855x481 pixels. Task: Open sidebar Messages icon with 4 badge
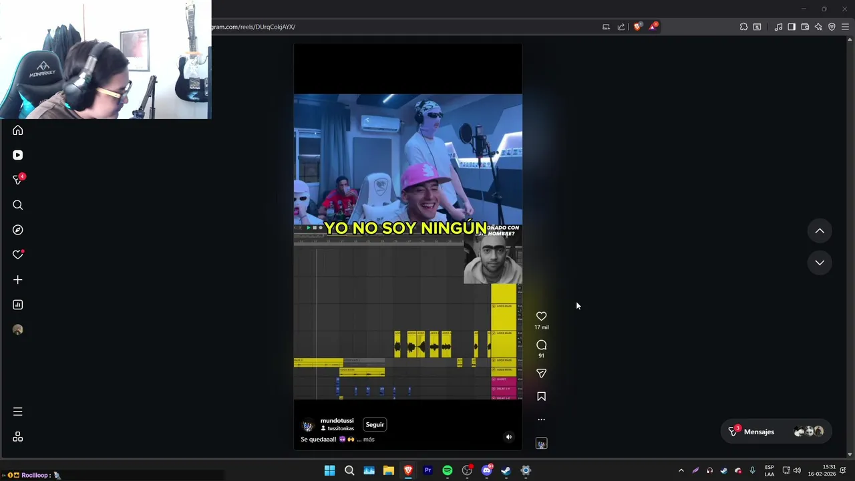(x=18, y=180)
